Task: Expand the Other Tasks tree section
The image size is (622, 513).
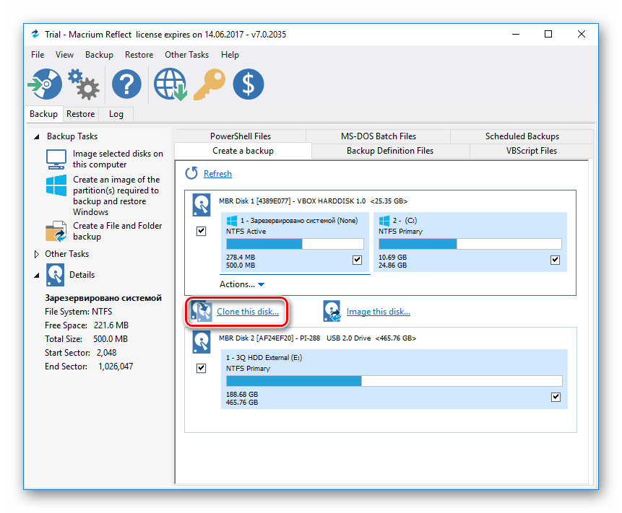Action: [38, 254]
